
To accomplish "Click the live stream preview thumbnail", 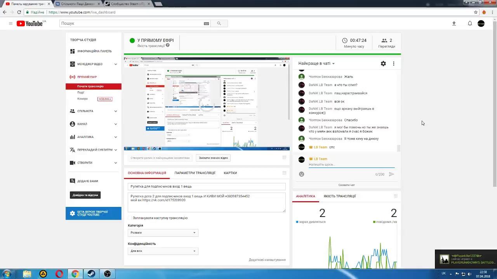I will click(207, 104).
